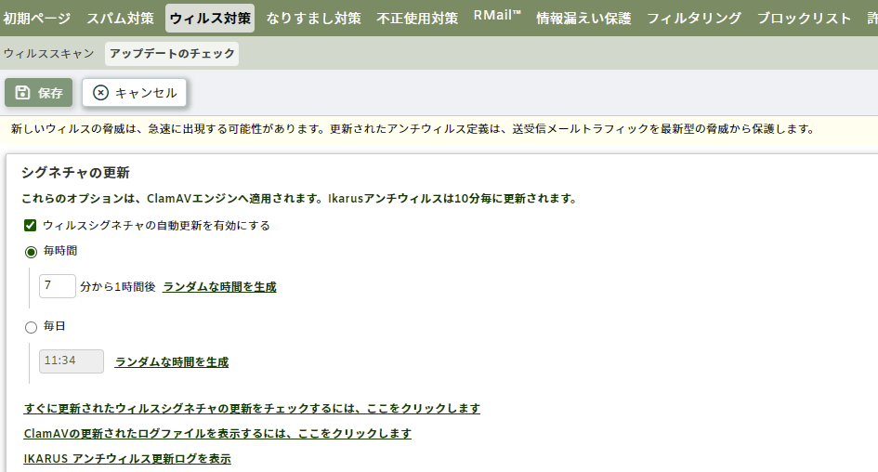Screen dimensions: 878x472
Task: Go to the ブロックリスト tab
Action: [804, 19]
